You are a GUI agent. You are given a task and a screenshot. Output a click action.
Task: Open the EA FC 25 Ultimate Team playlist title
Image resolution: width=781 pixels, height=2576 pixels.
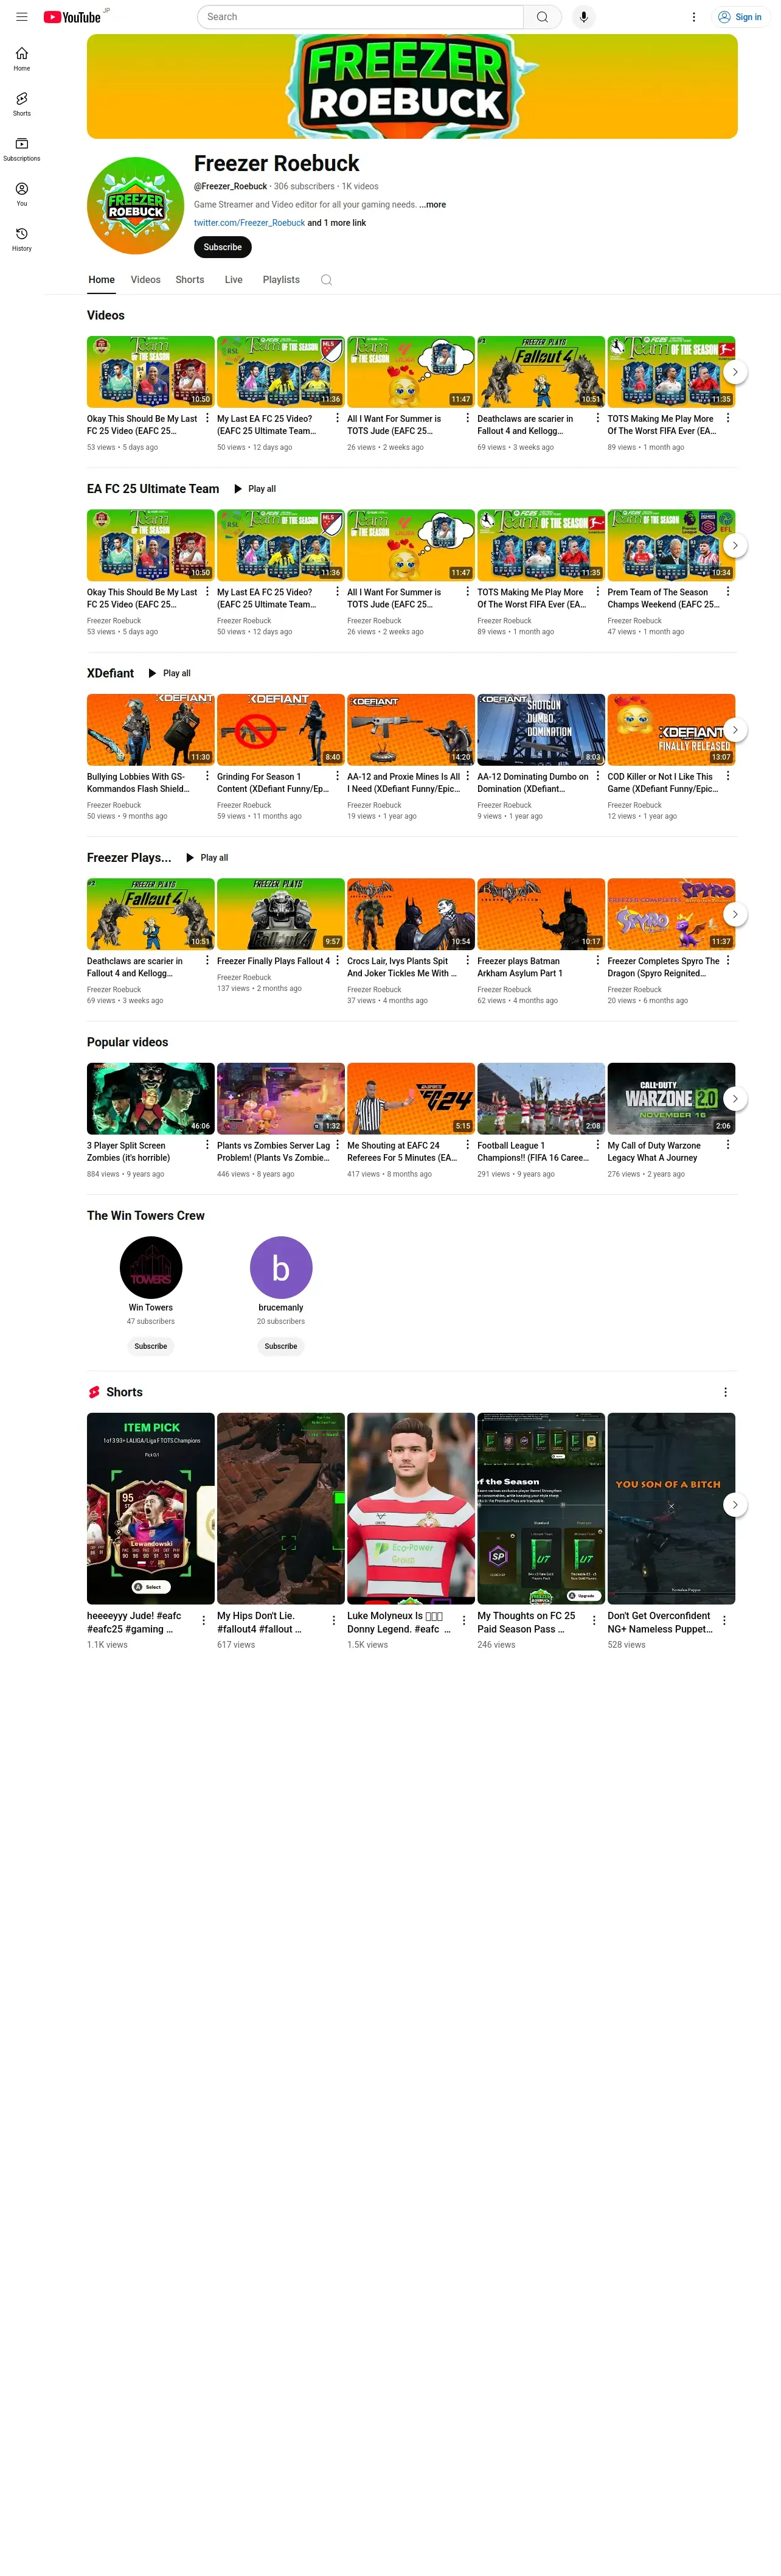153,489
